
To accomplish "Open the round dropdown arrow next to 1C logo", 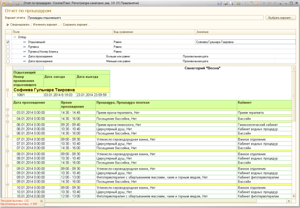I will point(11,3).
